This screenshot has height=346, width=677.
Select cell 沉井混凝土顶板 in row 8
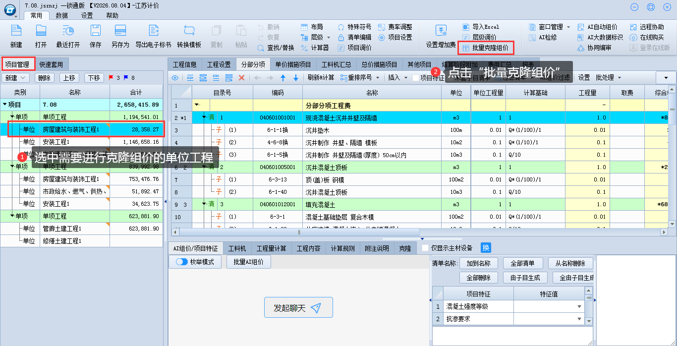click(x=372, y=192)
